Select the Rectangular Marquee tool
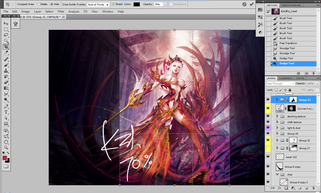The width and height of the screenshot is (321, 193). click(x=6, y=29)
